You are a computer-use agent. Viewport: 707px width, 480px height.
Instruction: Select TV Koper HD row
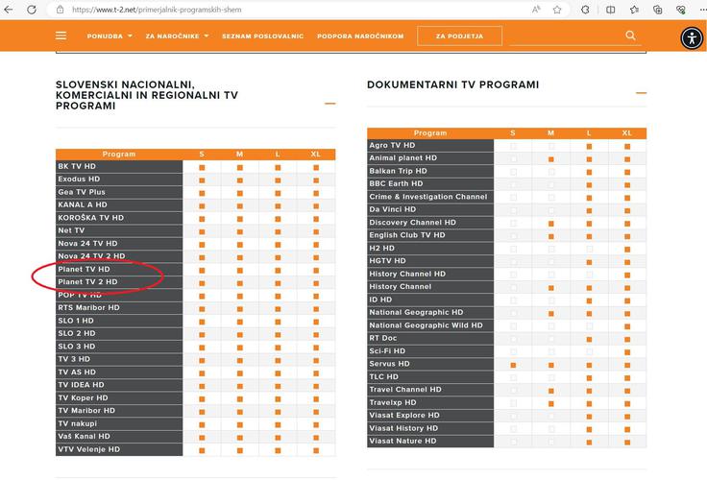click(195, 398)
